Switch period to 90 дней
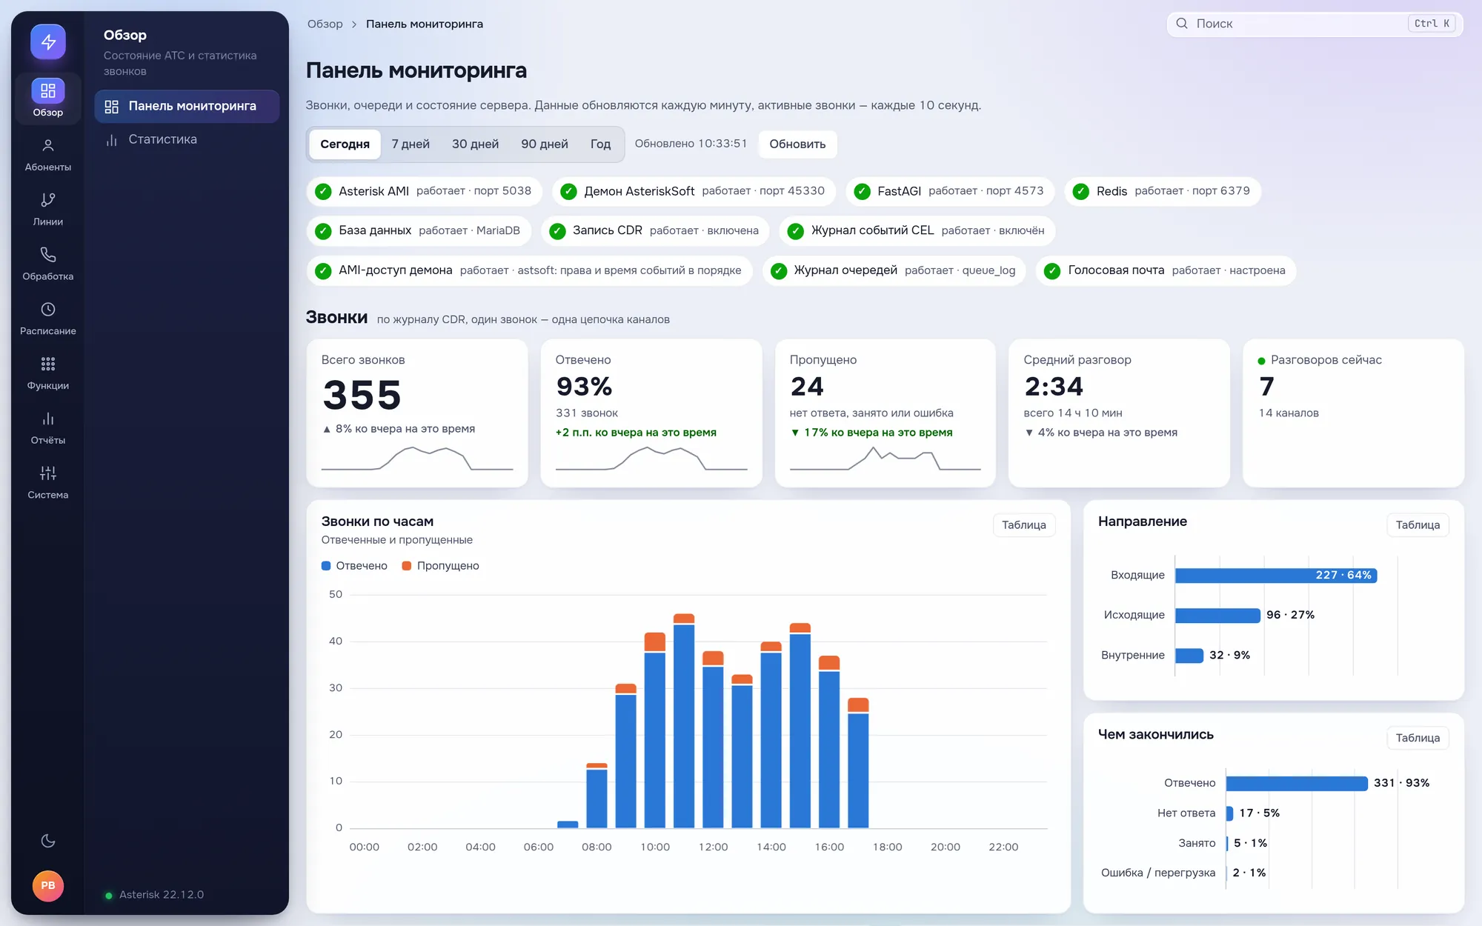The width and height of the screenshot is (1482, 926). [545, 144]
